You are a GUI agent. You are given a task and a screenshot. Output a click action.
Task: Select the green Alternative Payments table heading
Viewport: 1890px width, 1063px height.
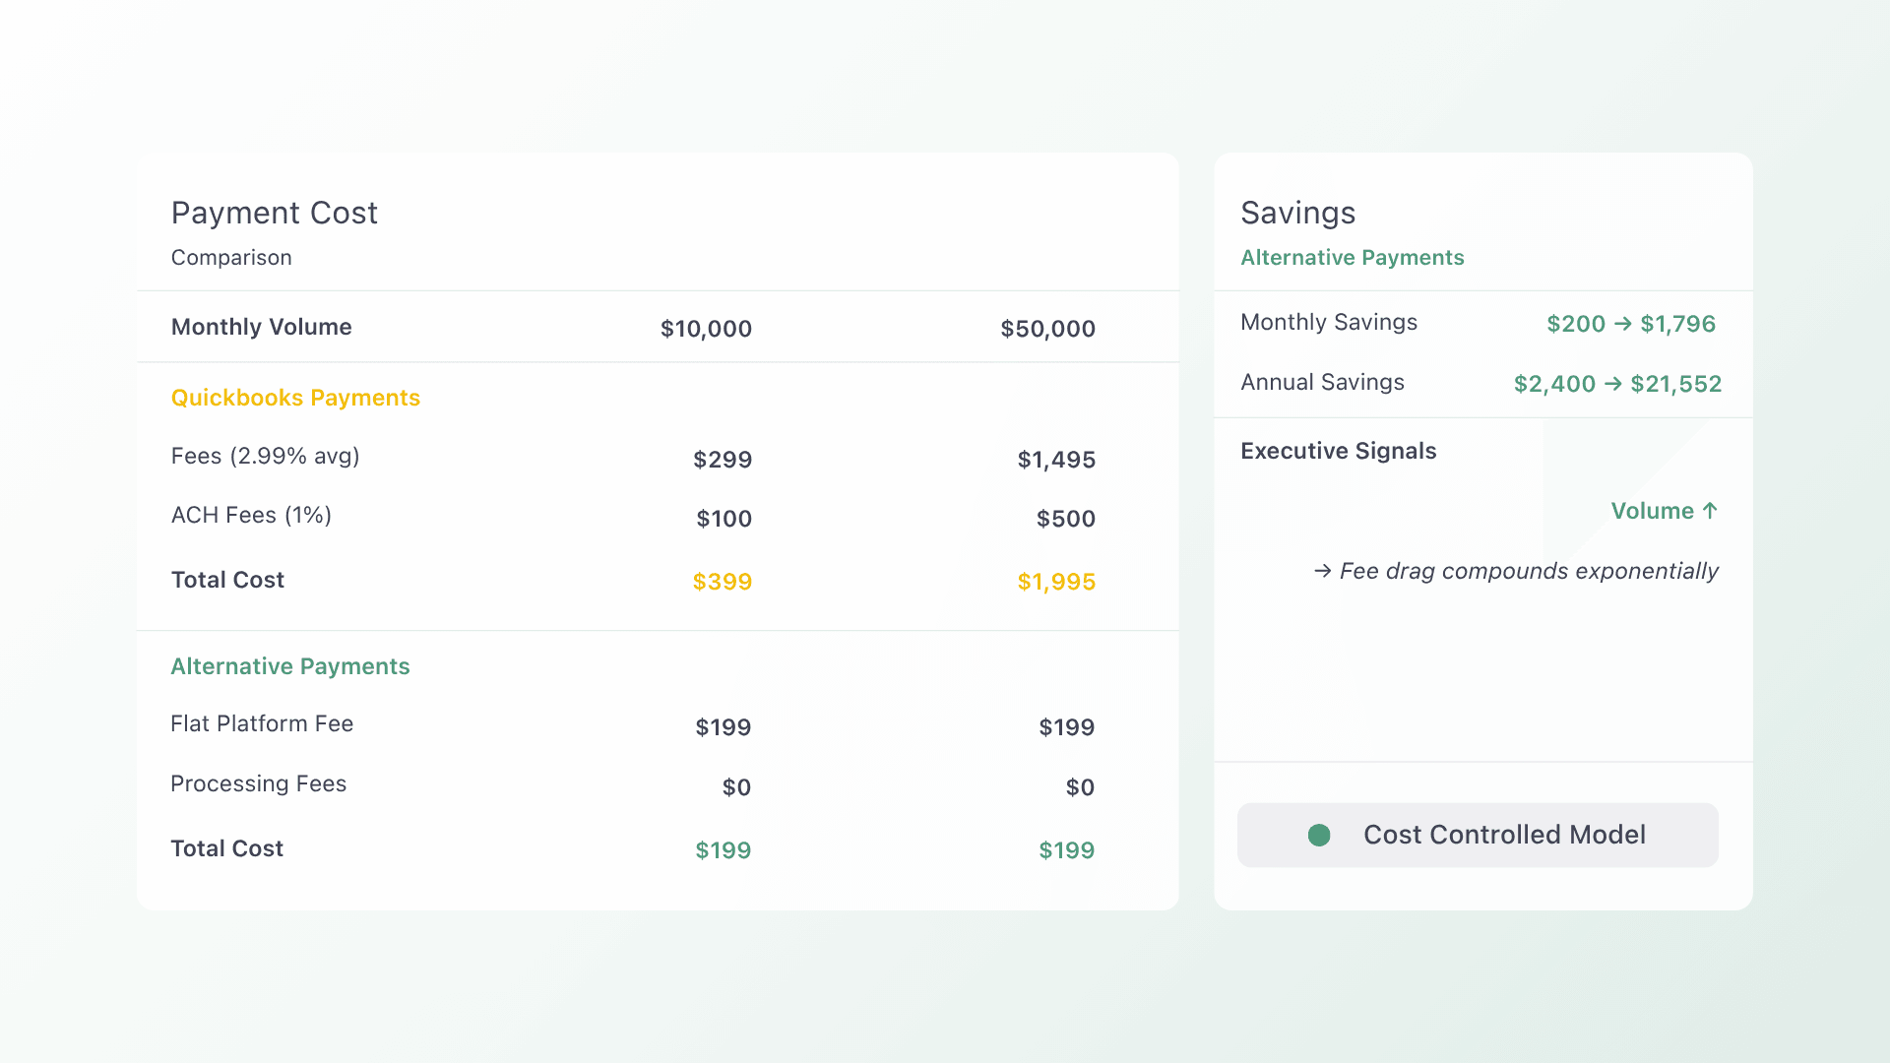[x=289, y=666]
